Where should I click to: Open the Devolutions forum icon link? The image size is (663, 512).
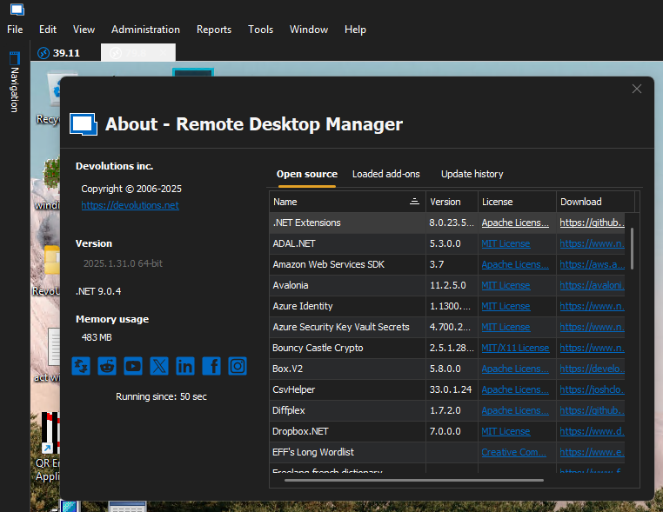(81, 366)
